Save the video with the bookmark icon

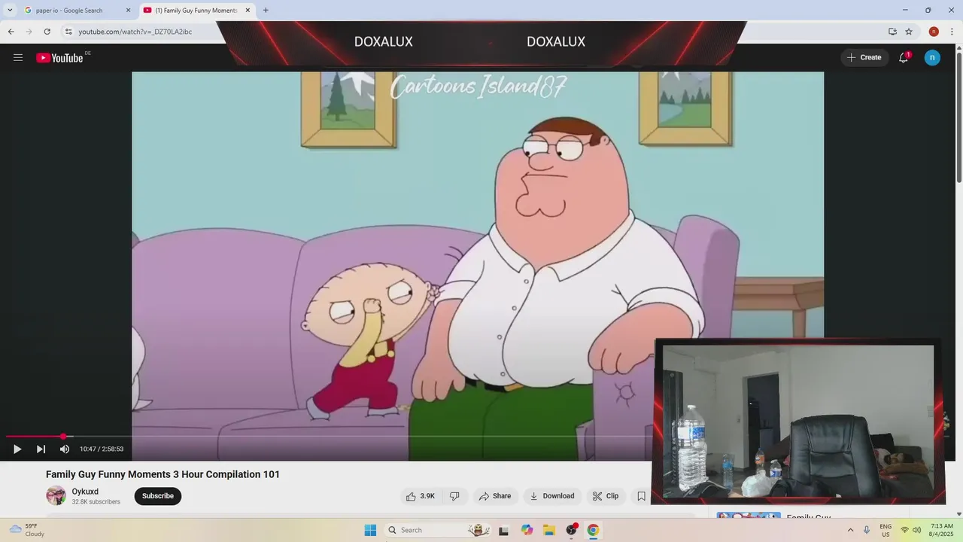(x=641, y=496)
